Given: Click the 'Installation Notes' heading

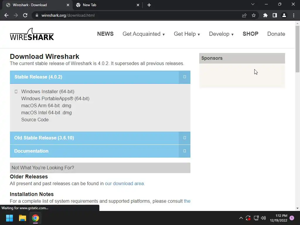Looking at the screenshot, I should tap(32, 194).
